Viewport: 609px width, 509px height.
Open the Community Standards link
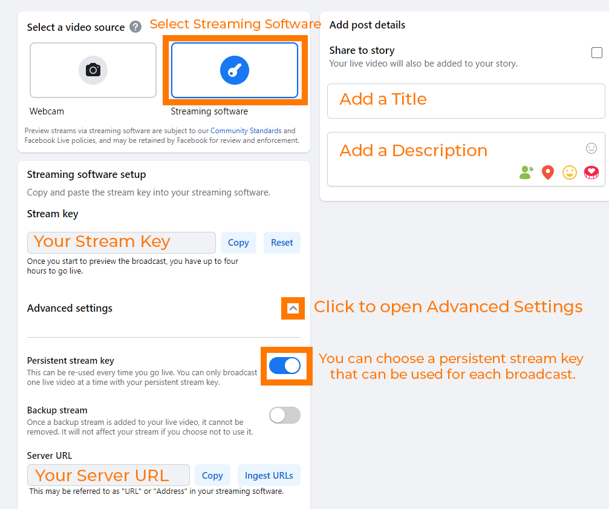pyautogui.click(x=246, y=131)
